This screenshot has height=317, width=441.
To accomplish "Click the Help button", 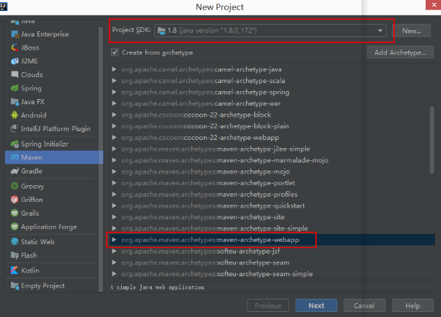I will pyautogui.click(x=413, y=305).
